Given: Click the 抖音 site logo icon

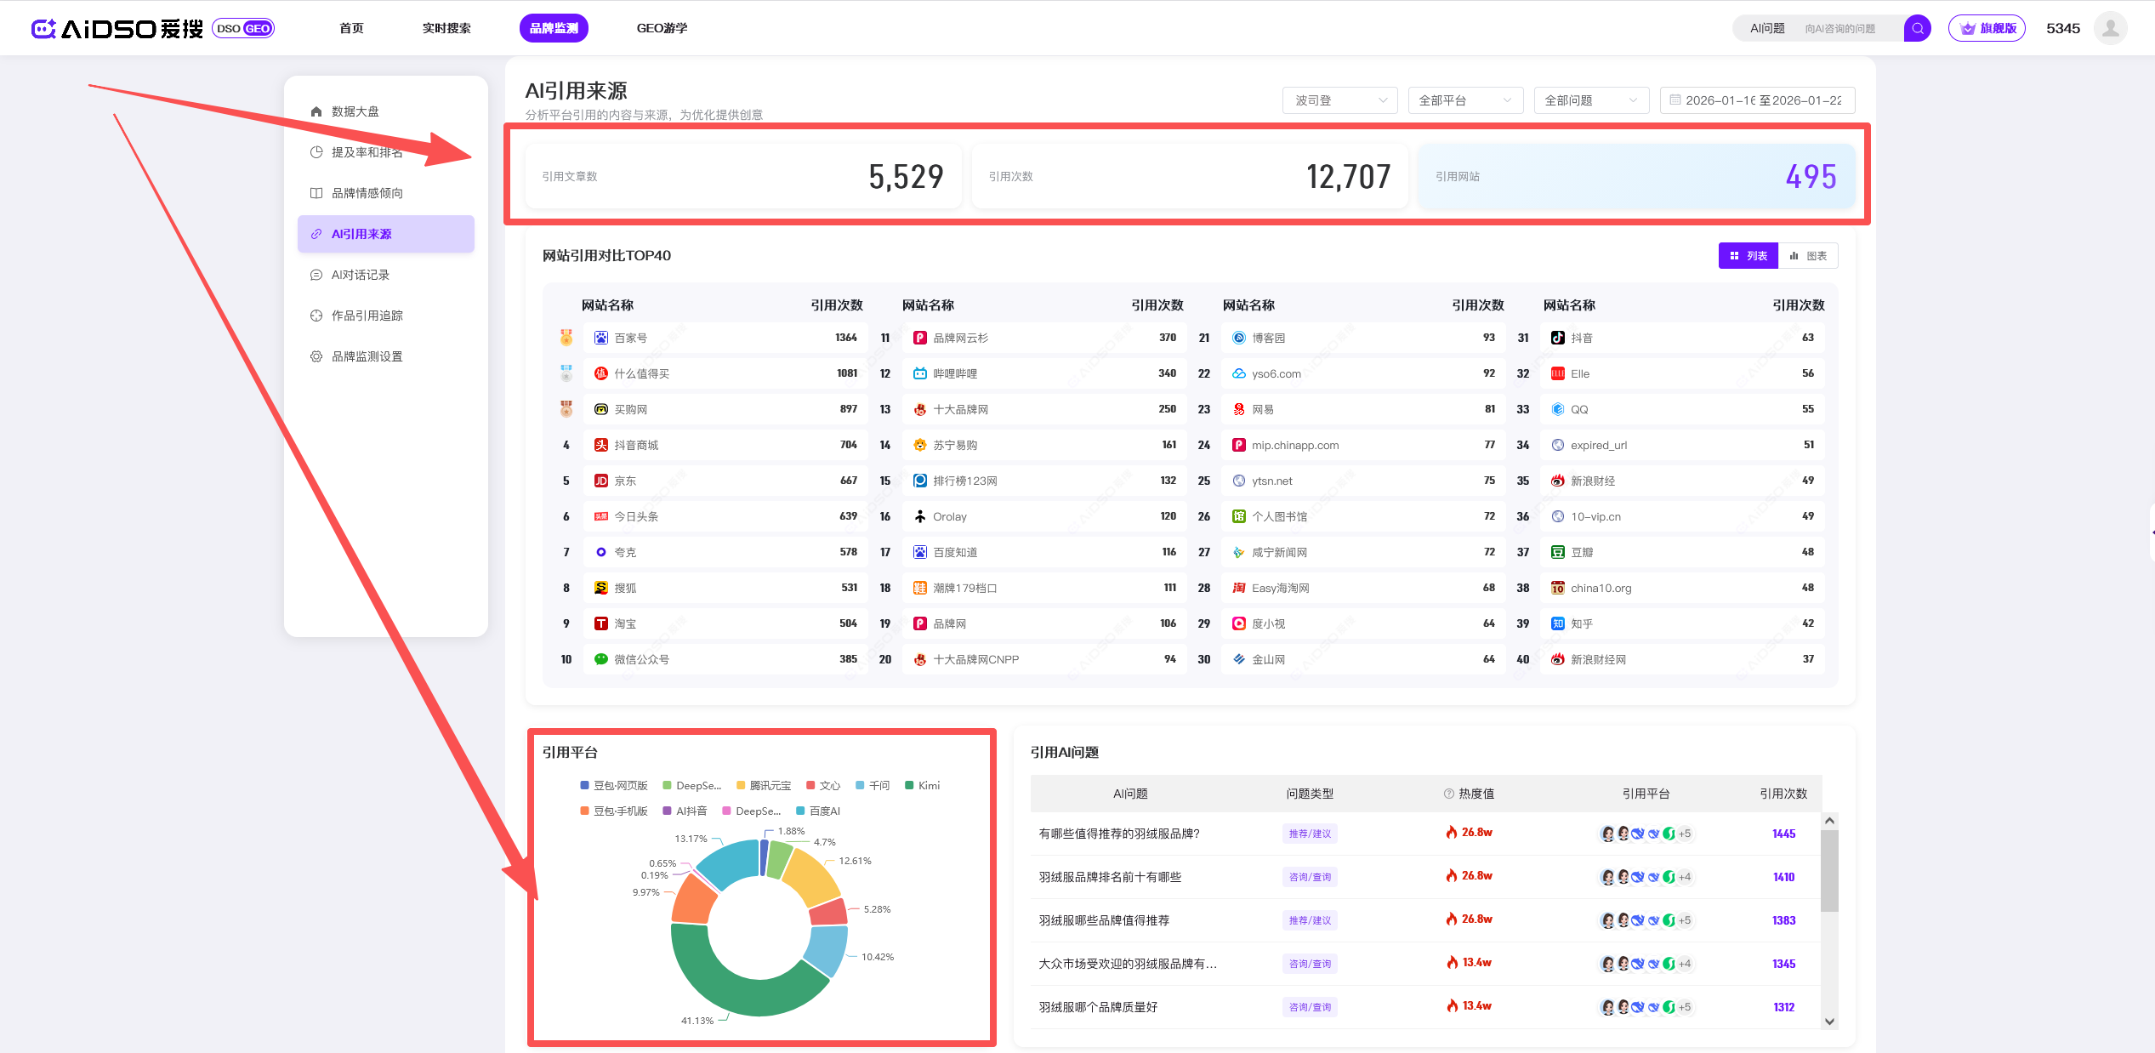Looking at the screenshot, I should coord(1557,338).
